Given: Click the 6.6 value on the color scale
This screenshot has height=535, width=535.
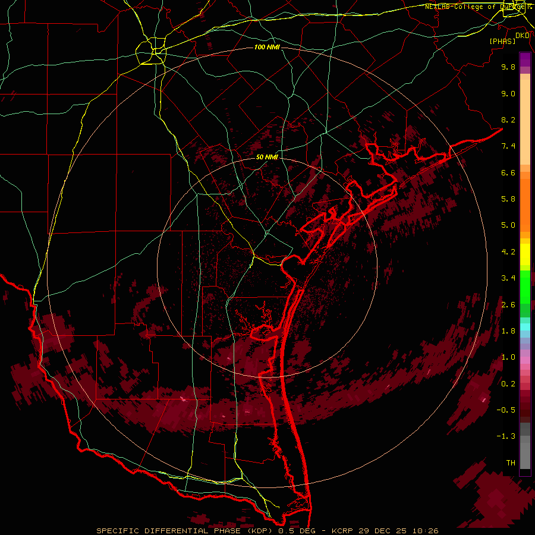Looking at the screenshot, I should (508, 172).
